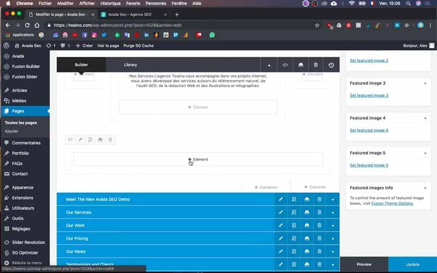Open the Set featured image 5 link

(369, 165)
